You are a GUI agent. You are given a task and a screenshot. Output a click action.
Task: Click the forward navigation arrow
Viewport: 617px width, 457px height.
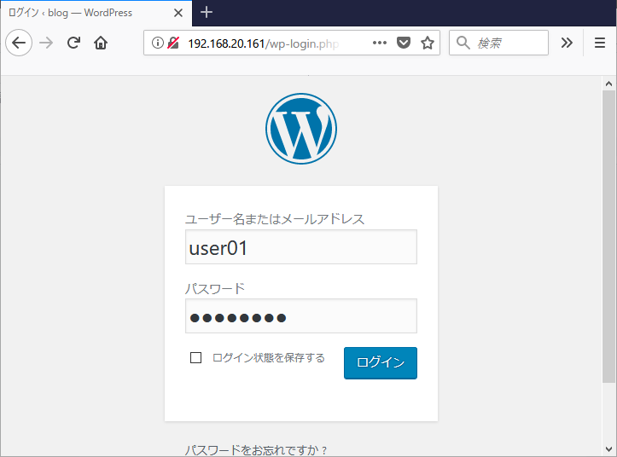tap(46, 43)
